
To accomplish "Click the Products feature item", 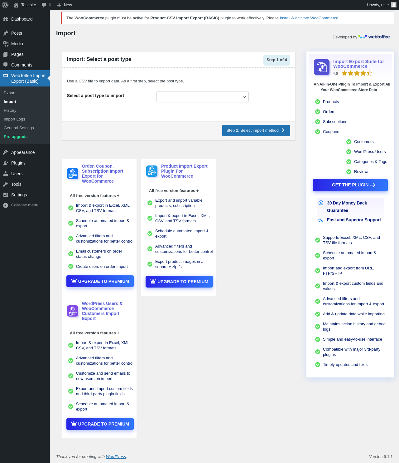I will click(331, 102).
